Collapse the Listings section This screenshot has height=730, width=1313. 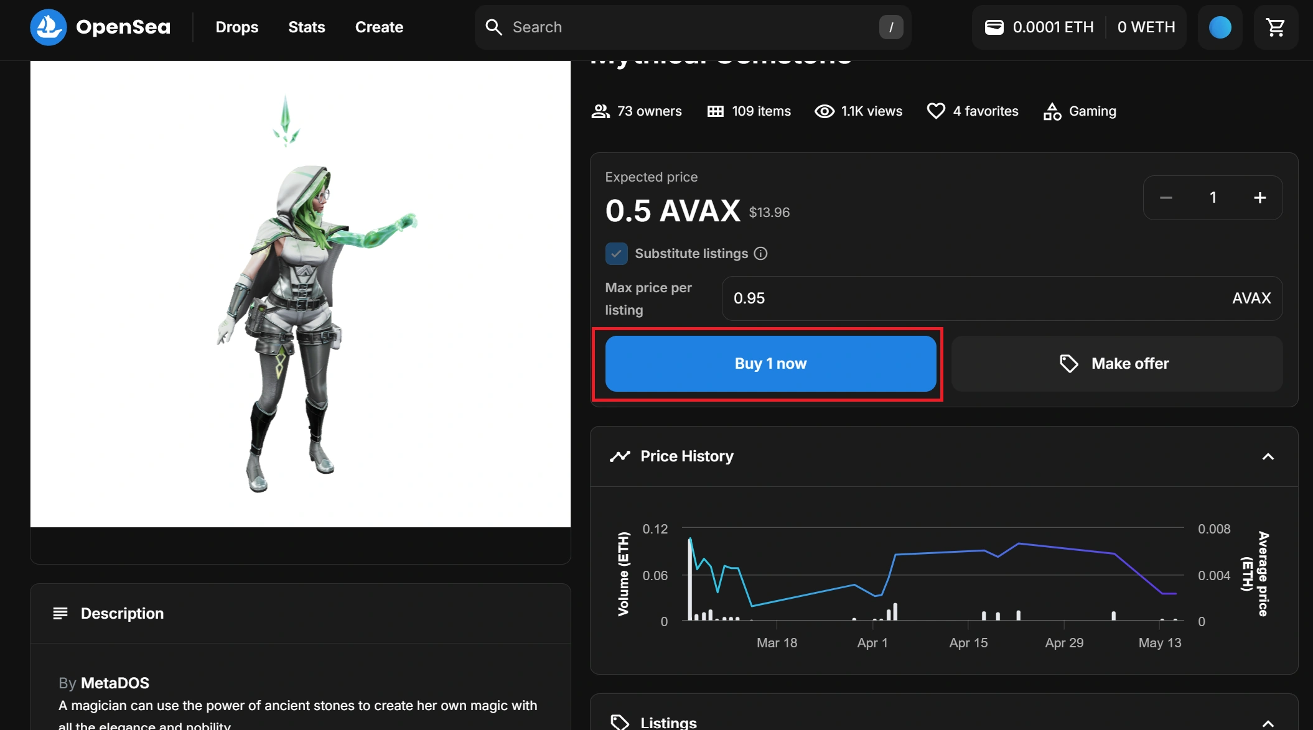(1268, 723)
